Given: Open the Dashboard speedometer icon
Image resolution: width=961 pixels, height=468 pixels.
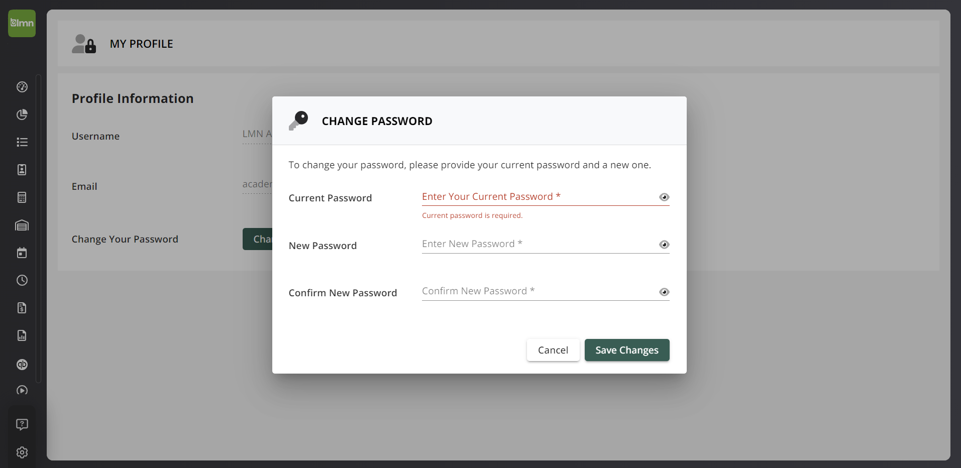Looking at the screenshot, I should click(22, 87).
